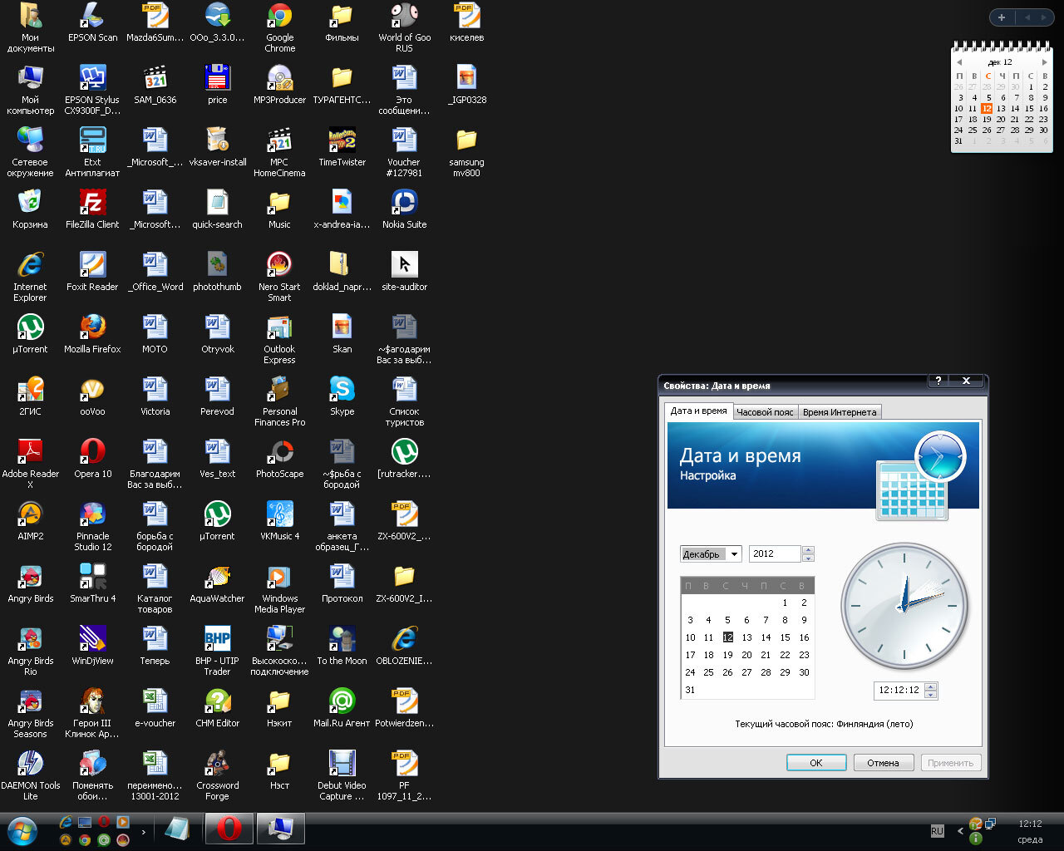Screen dimensions: 1064x851
Task: Select the Debut Video Capture icon
Action: coord(342,775)
